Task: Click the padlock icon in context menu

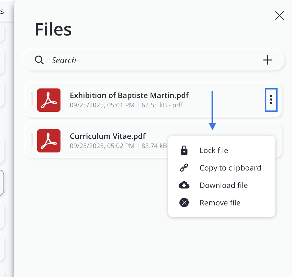Action: (x=184, y=150)
